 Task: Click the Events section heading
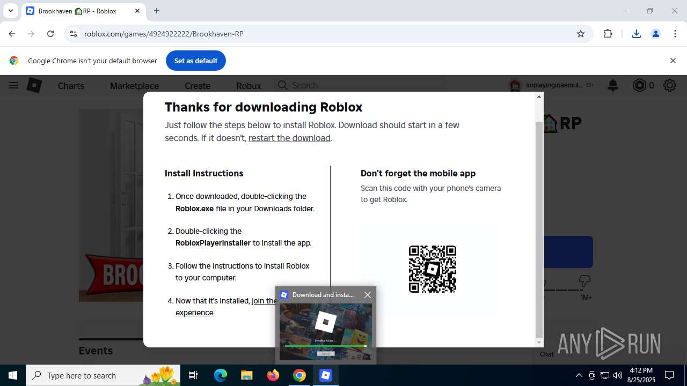coord(96,351)
